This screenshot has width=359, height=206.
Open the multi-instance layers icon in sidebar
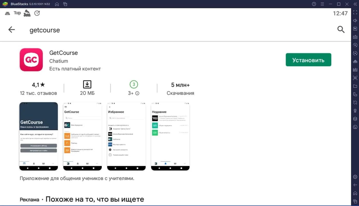pyautogui.click(x=355, y=119)
